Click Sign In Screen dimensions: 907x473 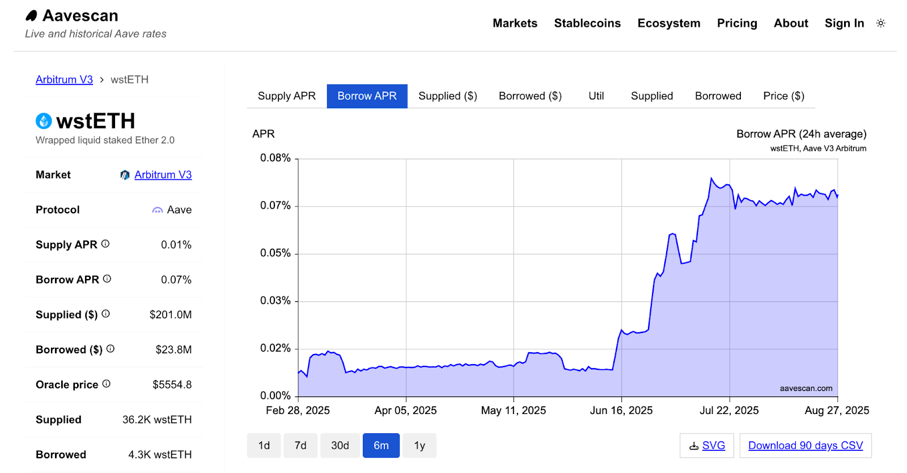coord(844,23)
